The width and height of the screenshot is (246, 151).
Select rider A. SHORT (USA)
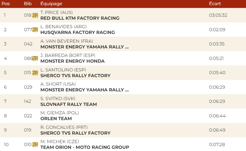coord(58,84)
